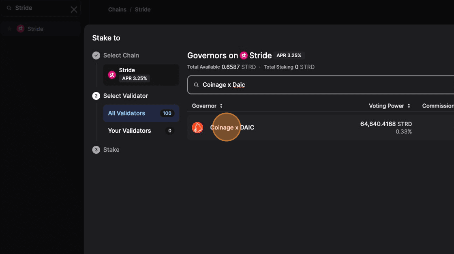Click the step 3 Stake number badge
The height and width of the screenshot is (254, 454).
96,150
